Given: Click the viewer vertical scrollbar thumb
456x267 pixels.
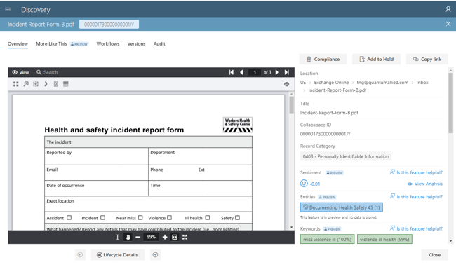Looking at the screenshot, I should (x=291, y=105).
